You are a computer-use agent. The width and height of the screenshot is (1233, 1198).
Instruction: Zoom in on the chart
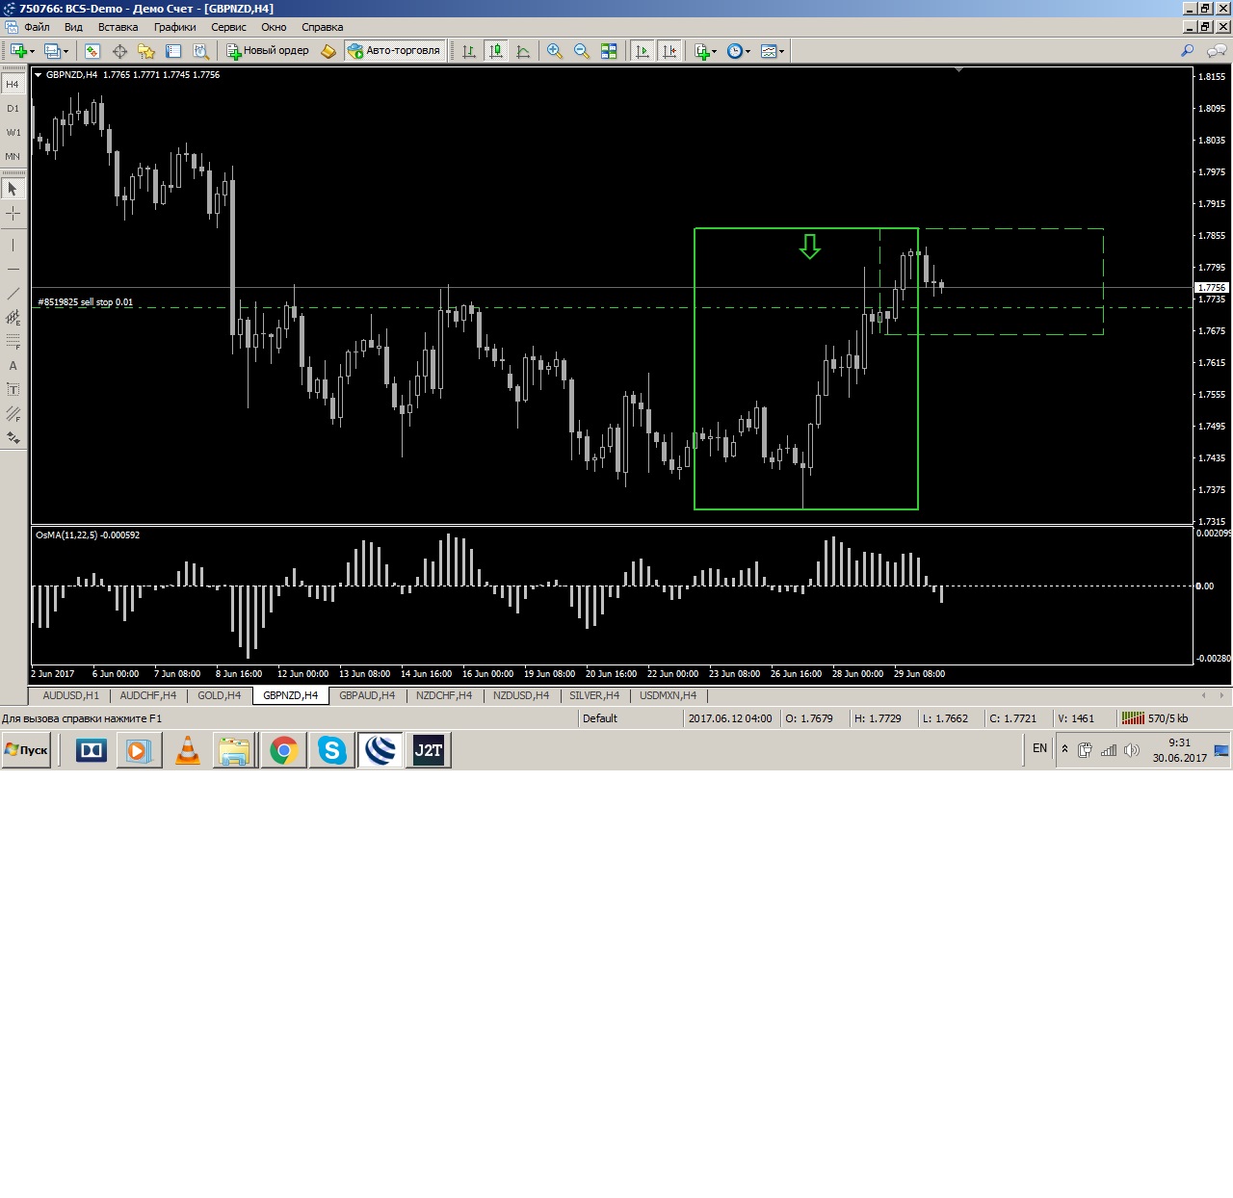[x=555, y=51]
